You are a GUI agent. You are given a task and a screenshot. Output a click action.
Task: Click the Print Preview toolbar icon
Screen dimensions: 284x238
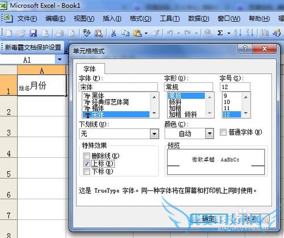click(72, 34)
